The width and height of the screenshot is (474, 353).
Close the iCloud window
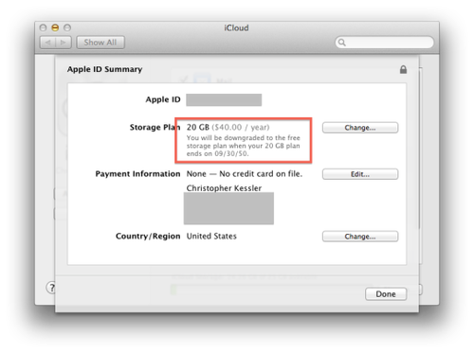tap(44, 27)
